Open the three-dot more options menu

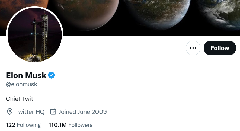pos(193,48)
